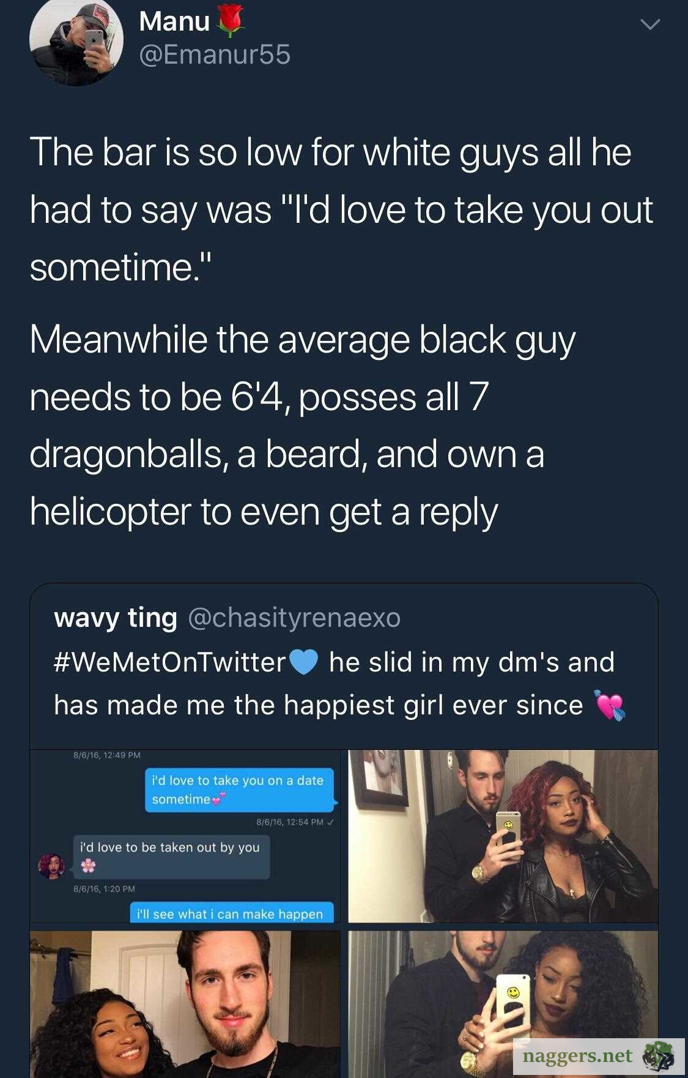Expand the tweet options chevron

point(649,24)
